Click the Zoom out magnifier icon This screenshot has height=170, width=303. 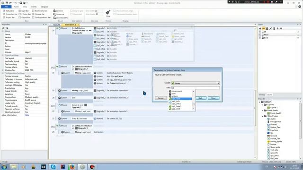point(54,14)
